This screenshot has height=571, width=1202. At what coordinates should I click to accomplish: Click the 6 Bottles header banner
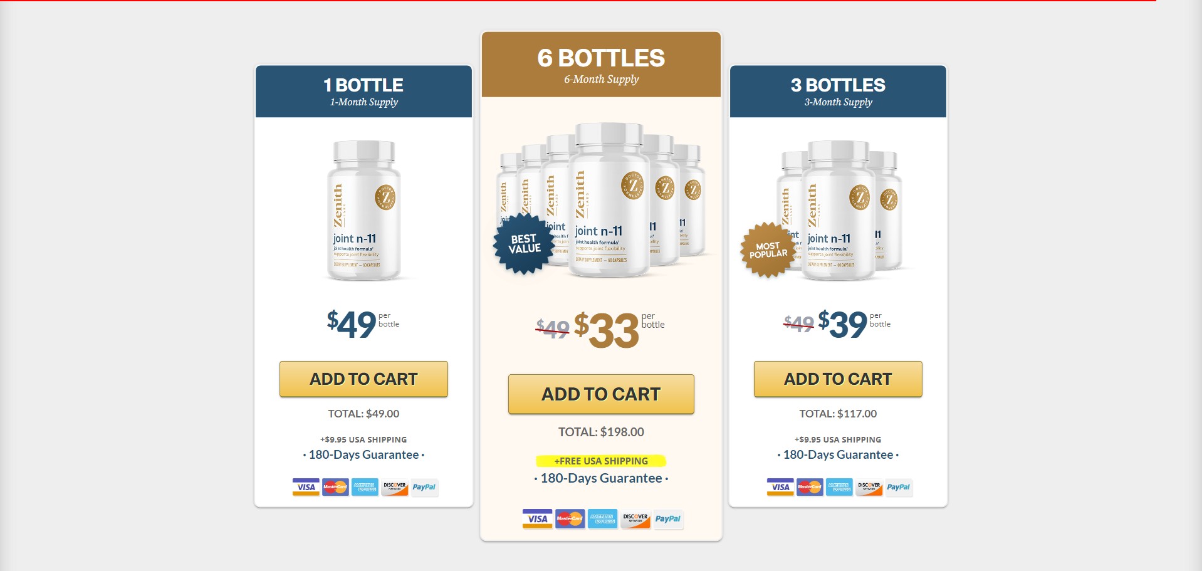point(601,65)
